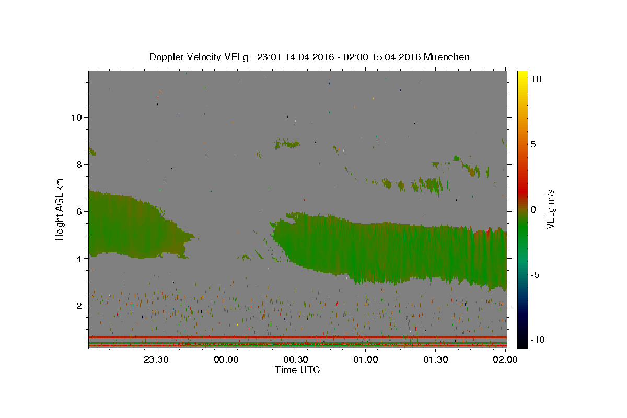Image resolution: width=627 pixels, height=418 pixels.
Task: Click the 00:00 time axis label
Action: pos(226,359)
